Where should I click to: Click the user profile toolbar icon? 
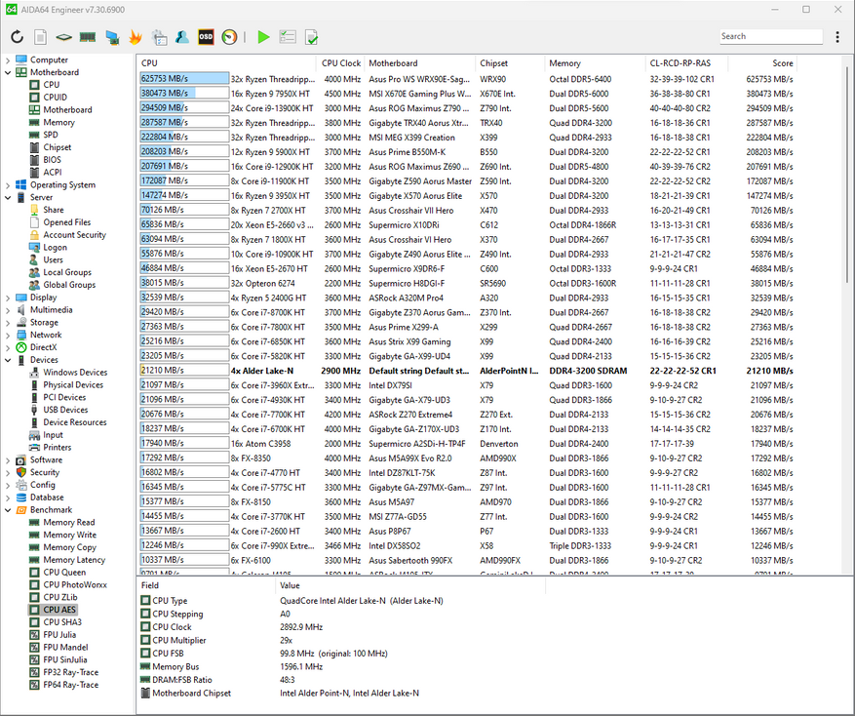(x=182, y=37)
